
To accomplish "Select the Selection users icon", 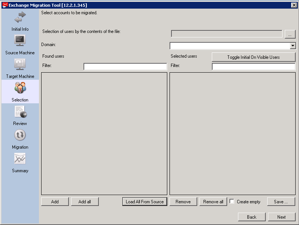I will tap(20, 88).
